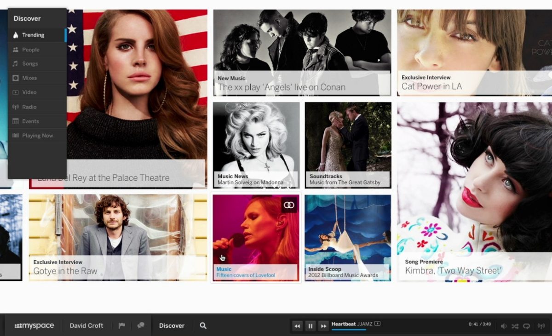Go back to the previous track
This screenshot has height=336, width=552.
(297, 326)
